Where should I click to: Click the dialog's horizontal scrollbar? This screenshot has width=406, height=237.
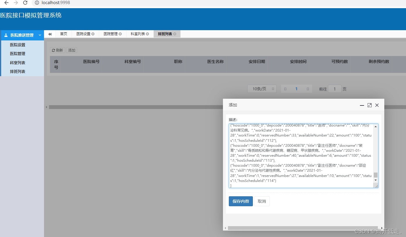point(303,228)
